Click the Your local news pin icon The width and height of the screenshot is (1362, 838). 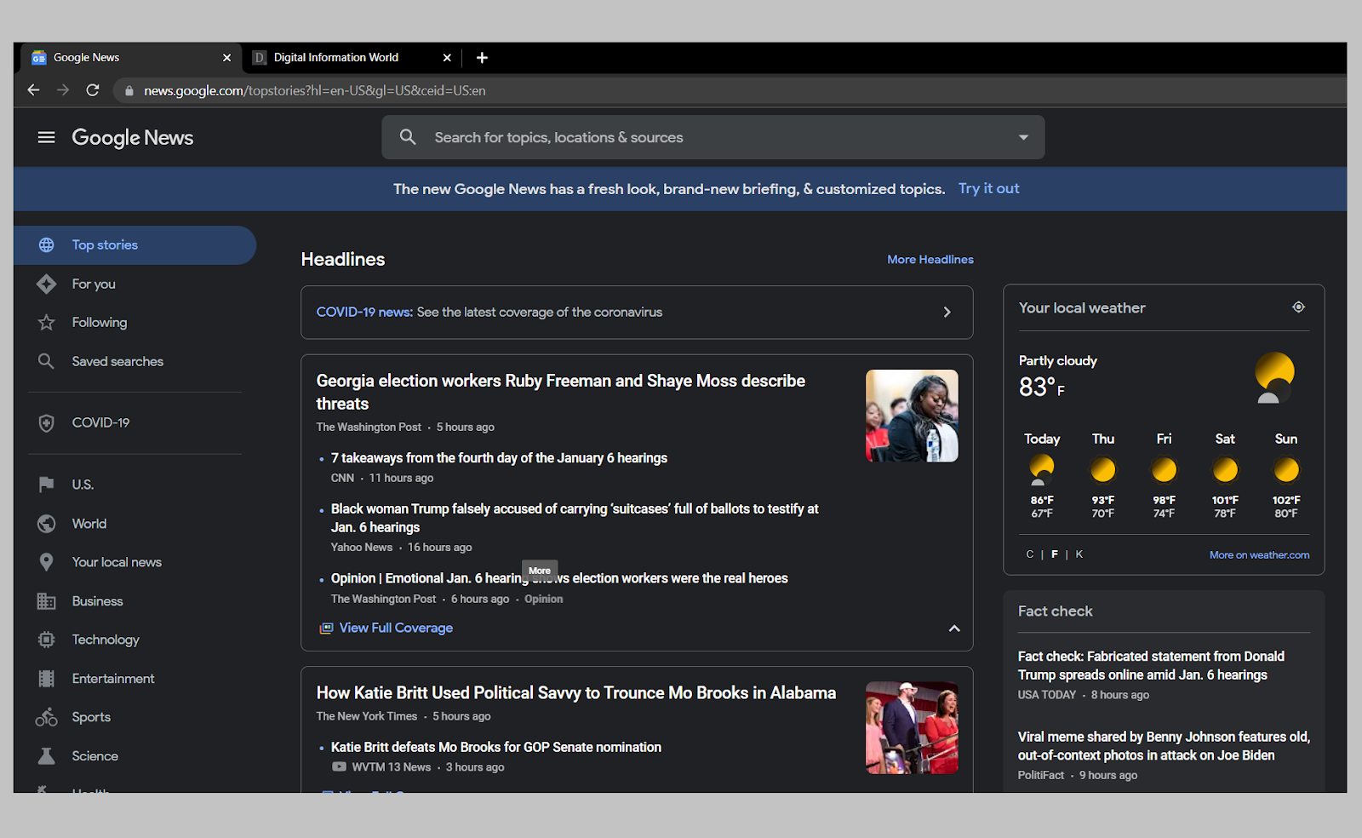(47, 562)
